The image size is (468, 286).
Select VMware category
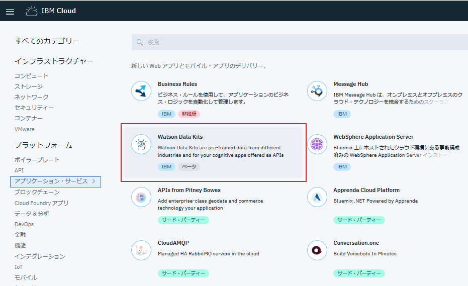[x=25, y=129]
